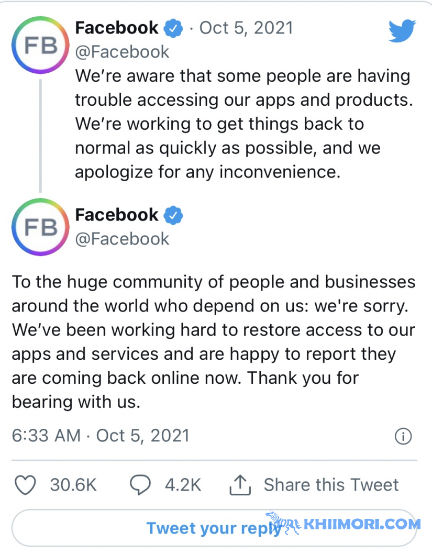Click the KHIIMORI.COM watermark logo

(x=344, y=524)
